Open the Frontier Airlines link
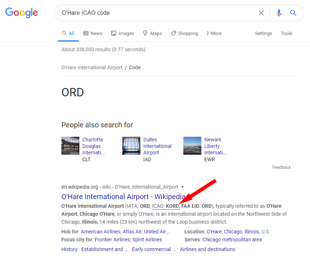Image resolution: width=310 pixels, height=259 pixels. pos(113,240)
